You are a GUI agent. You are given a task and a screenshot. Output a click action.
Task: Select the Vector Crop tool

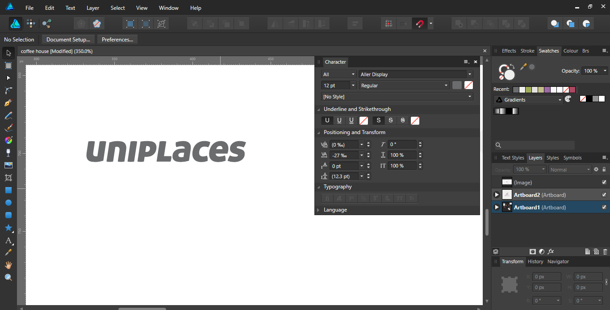(x=8, y=178)
